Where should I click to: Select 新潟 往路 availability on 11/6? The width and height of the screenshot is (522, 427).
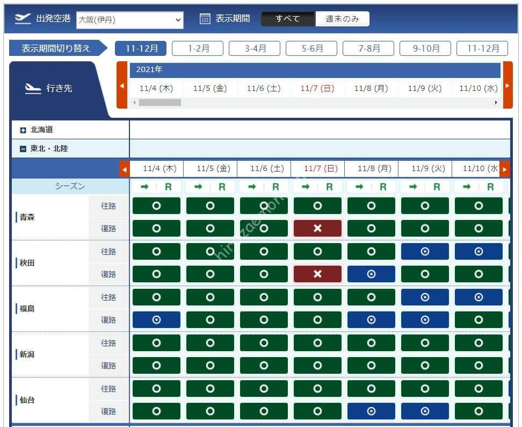pyautogui.click(x=264, y=343)
